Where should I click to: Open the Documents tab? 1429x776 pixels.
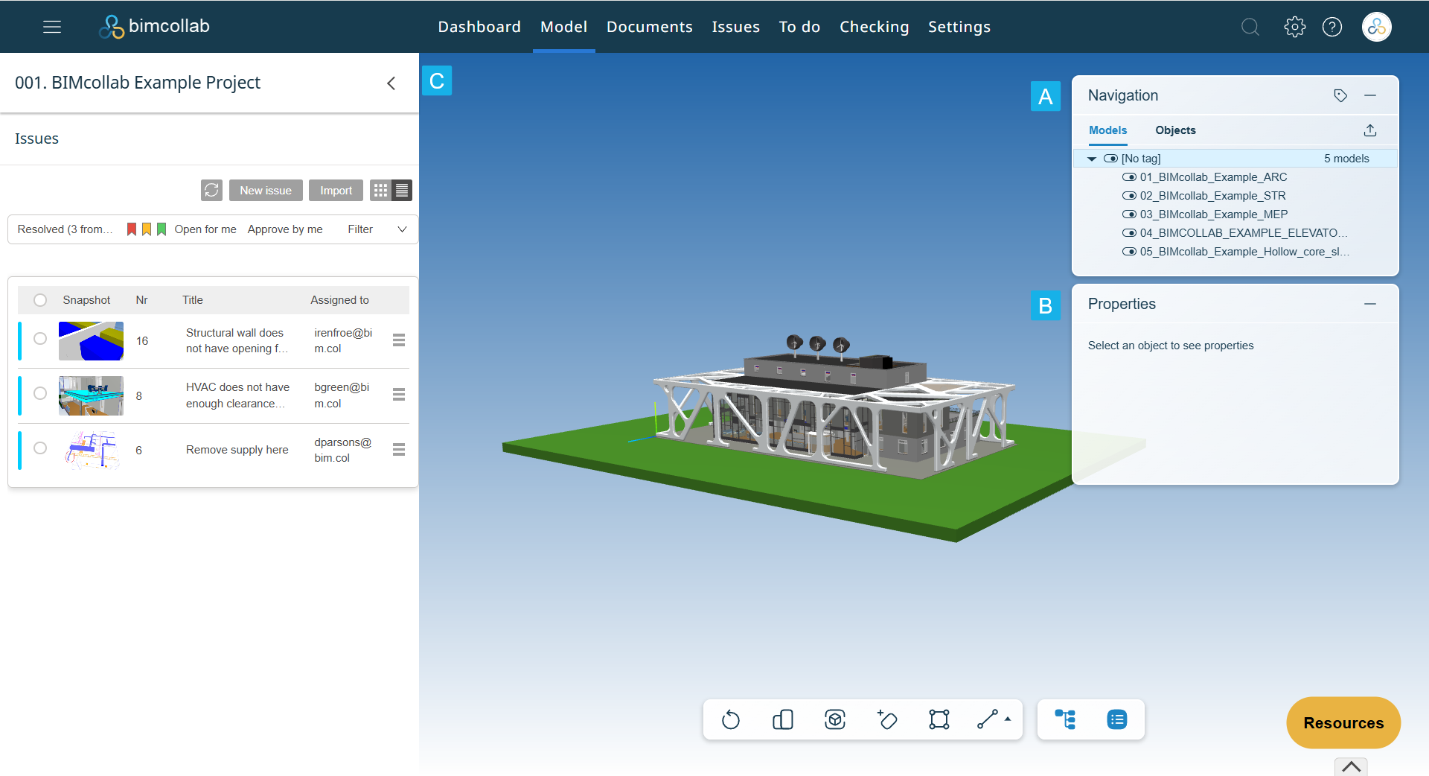[x=650, y=27]
